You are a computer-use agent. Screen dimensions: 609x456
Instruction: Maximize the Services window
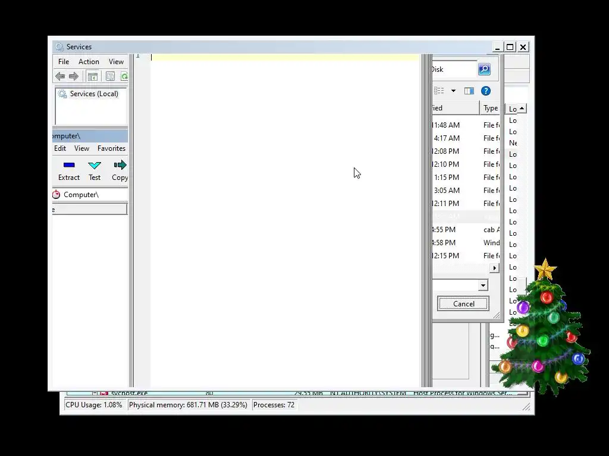[510, 47]
